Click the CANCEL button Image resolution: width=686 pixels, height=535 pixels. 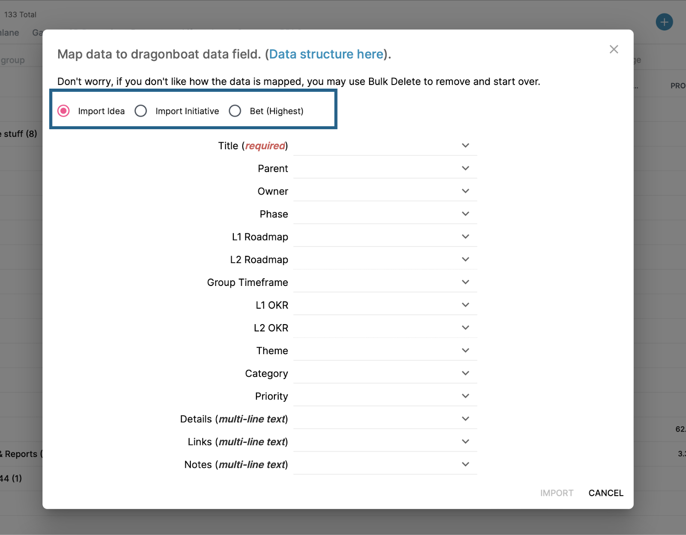point(606,493)
